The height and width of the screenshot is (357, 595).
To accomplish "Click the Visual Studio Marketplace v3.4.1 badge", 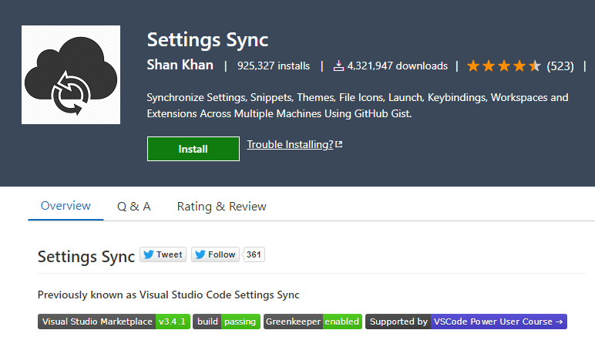I will (114, 322).
